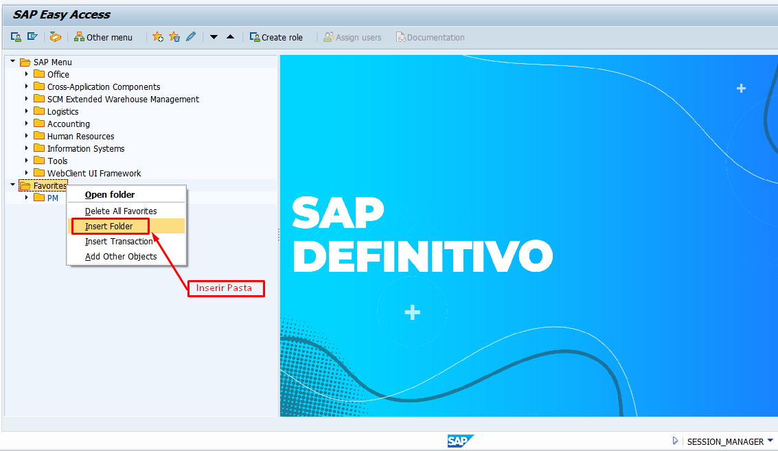Viewport: 778px width, 451px height.
Task: Collapse the Favorites node
Action: (13, 185)
